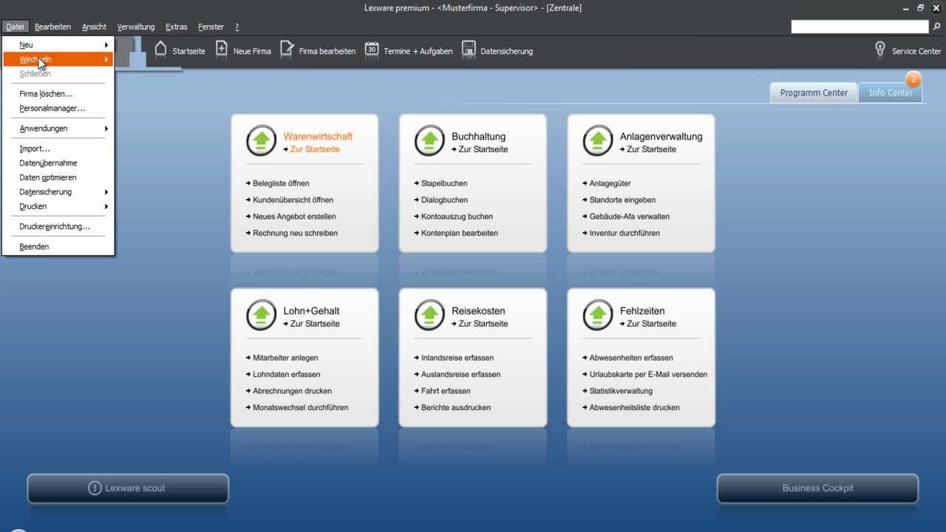The height and width of the screenshot is (532, 946).
Task: Click the Anlagenverwaltung green arrow icon
Action: (x=598, y=141)
